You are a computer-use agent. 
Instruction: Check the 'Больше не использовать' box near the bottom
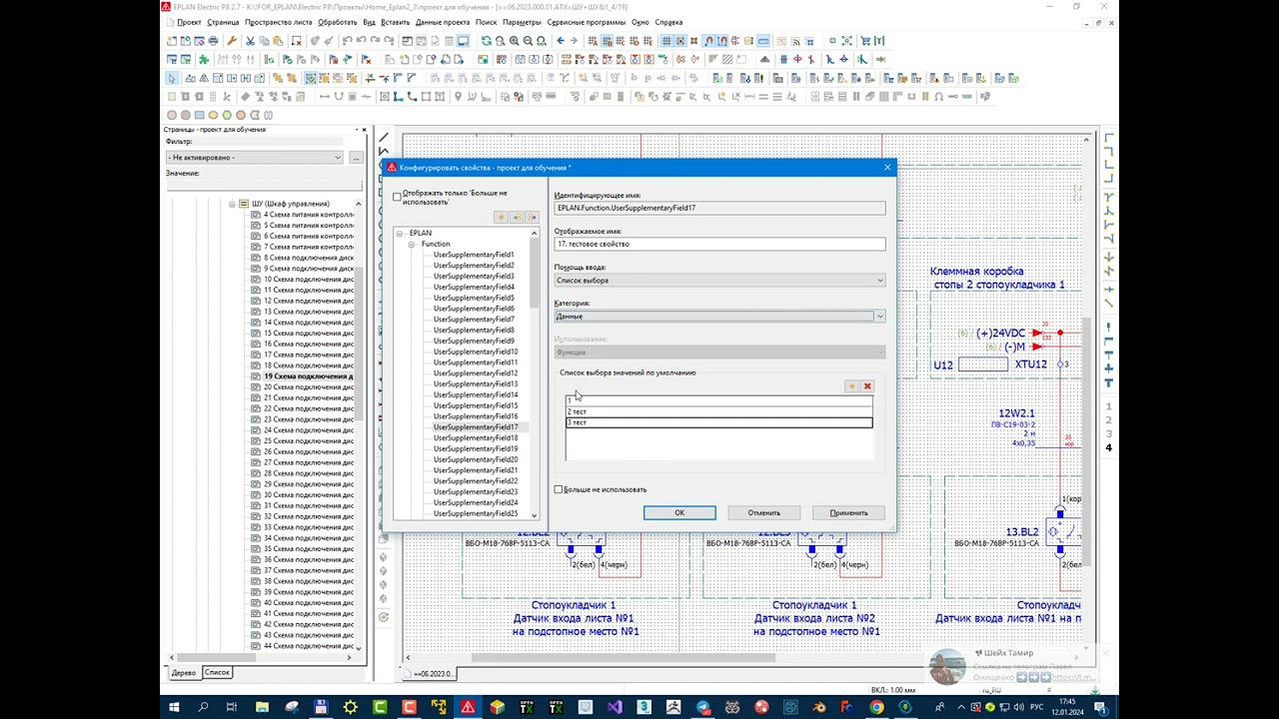point(559,489)
